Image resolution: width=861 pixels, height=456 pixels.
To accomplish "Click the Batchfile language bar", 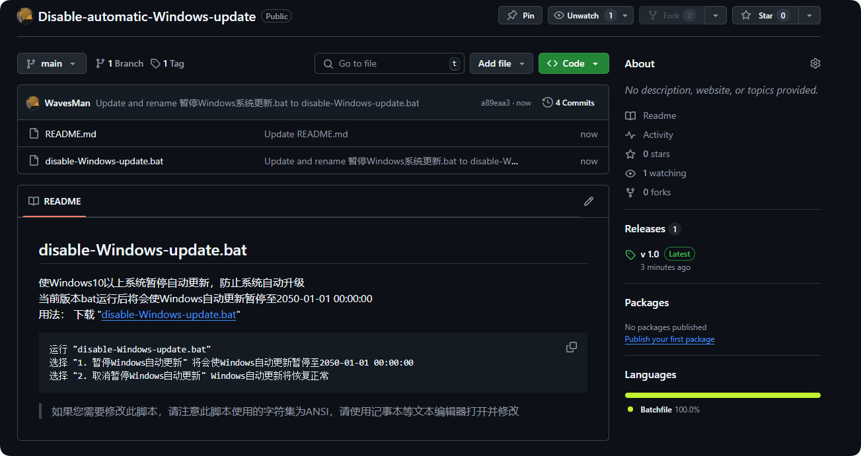I will pos(723,395).
